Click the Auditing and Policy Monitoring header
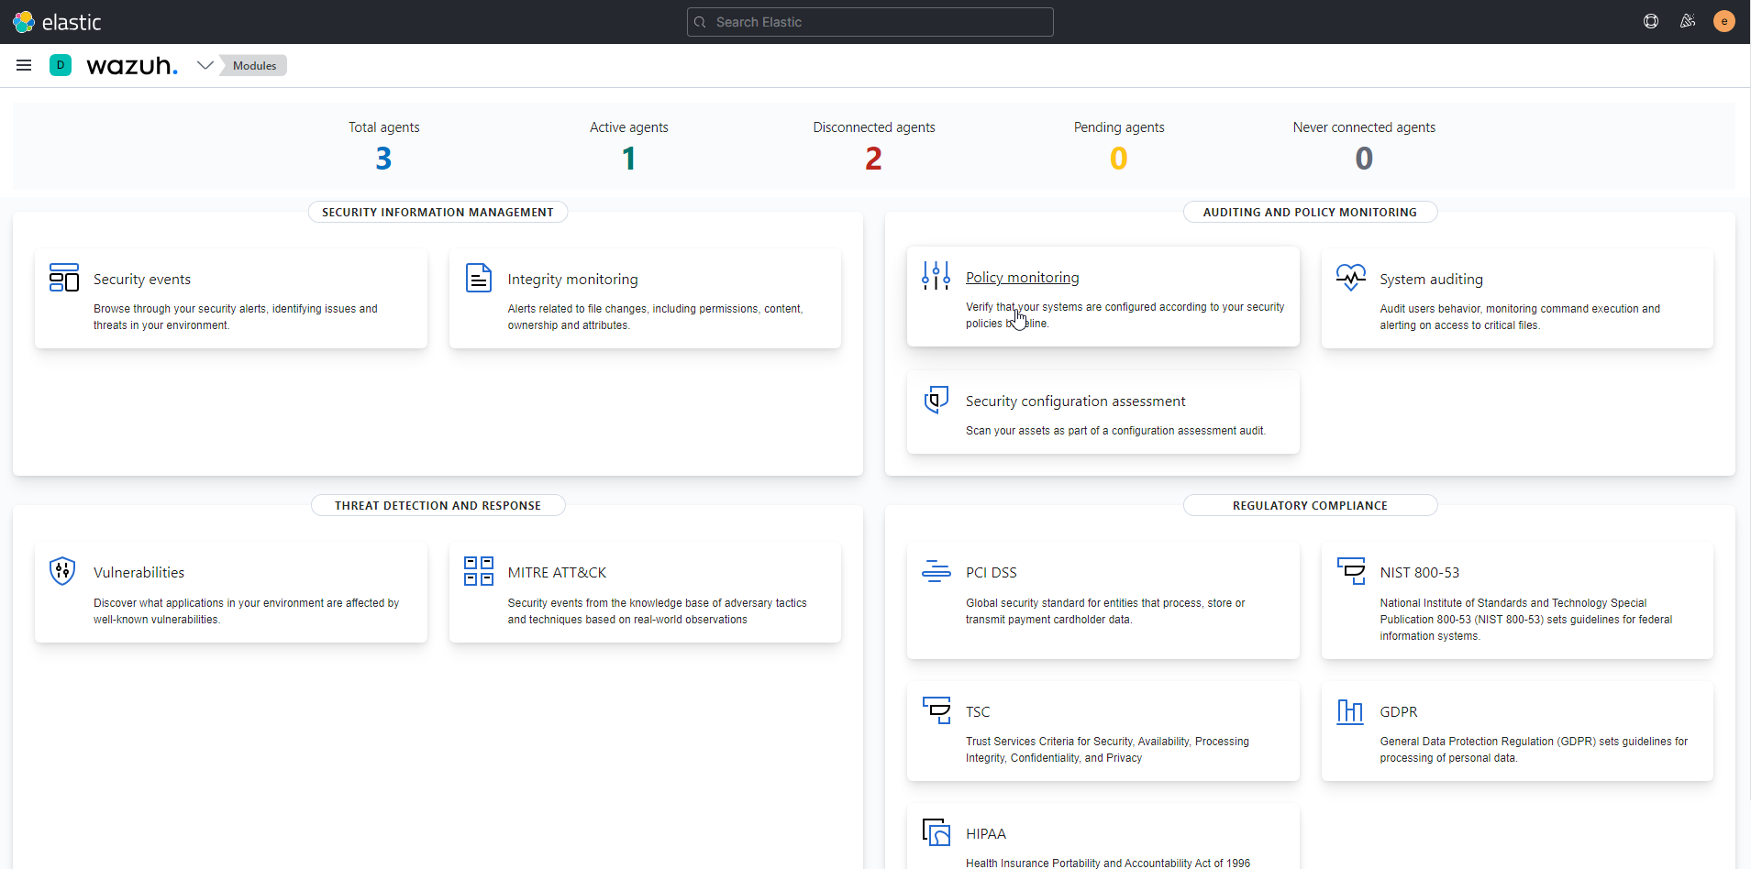The width and height of the screenshot is (1751, 869). click(x=1310, y=212)
